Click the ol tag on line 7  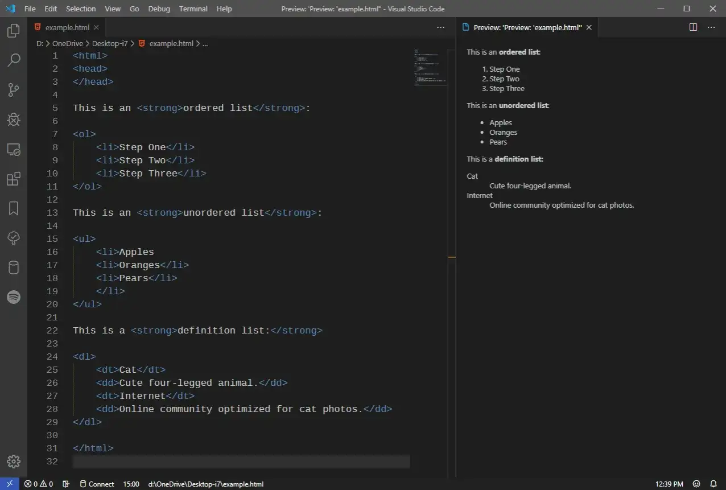coord(84,134)
